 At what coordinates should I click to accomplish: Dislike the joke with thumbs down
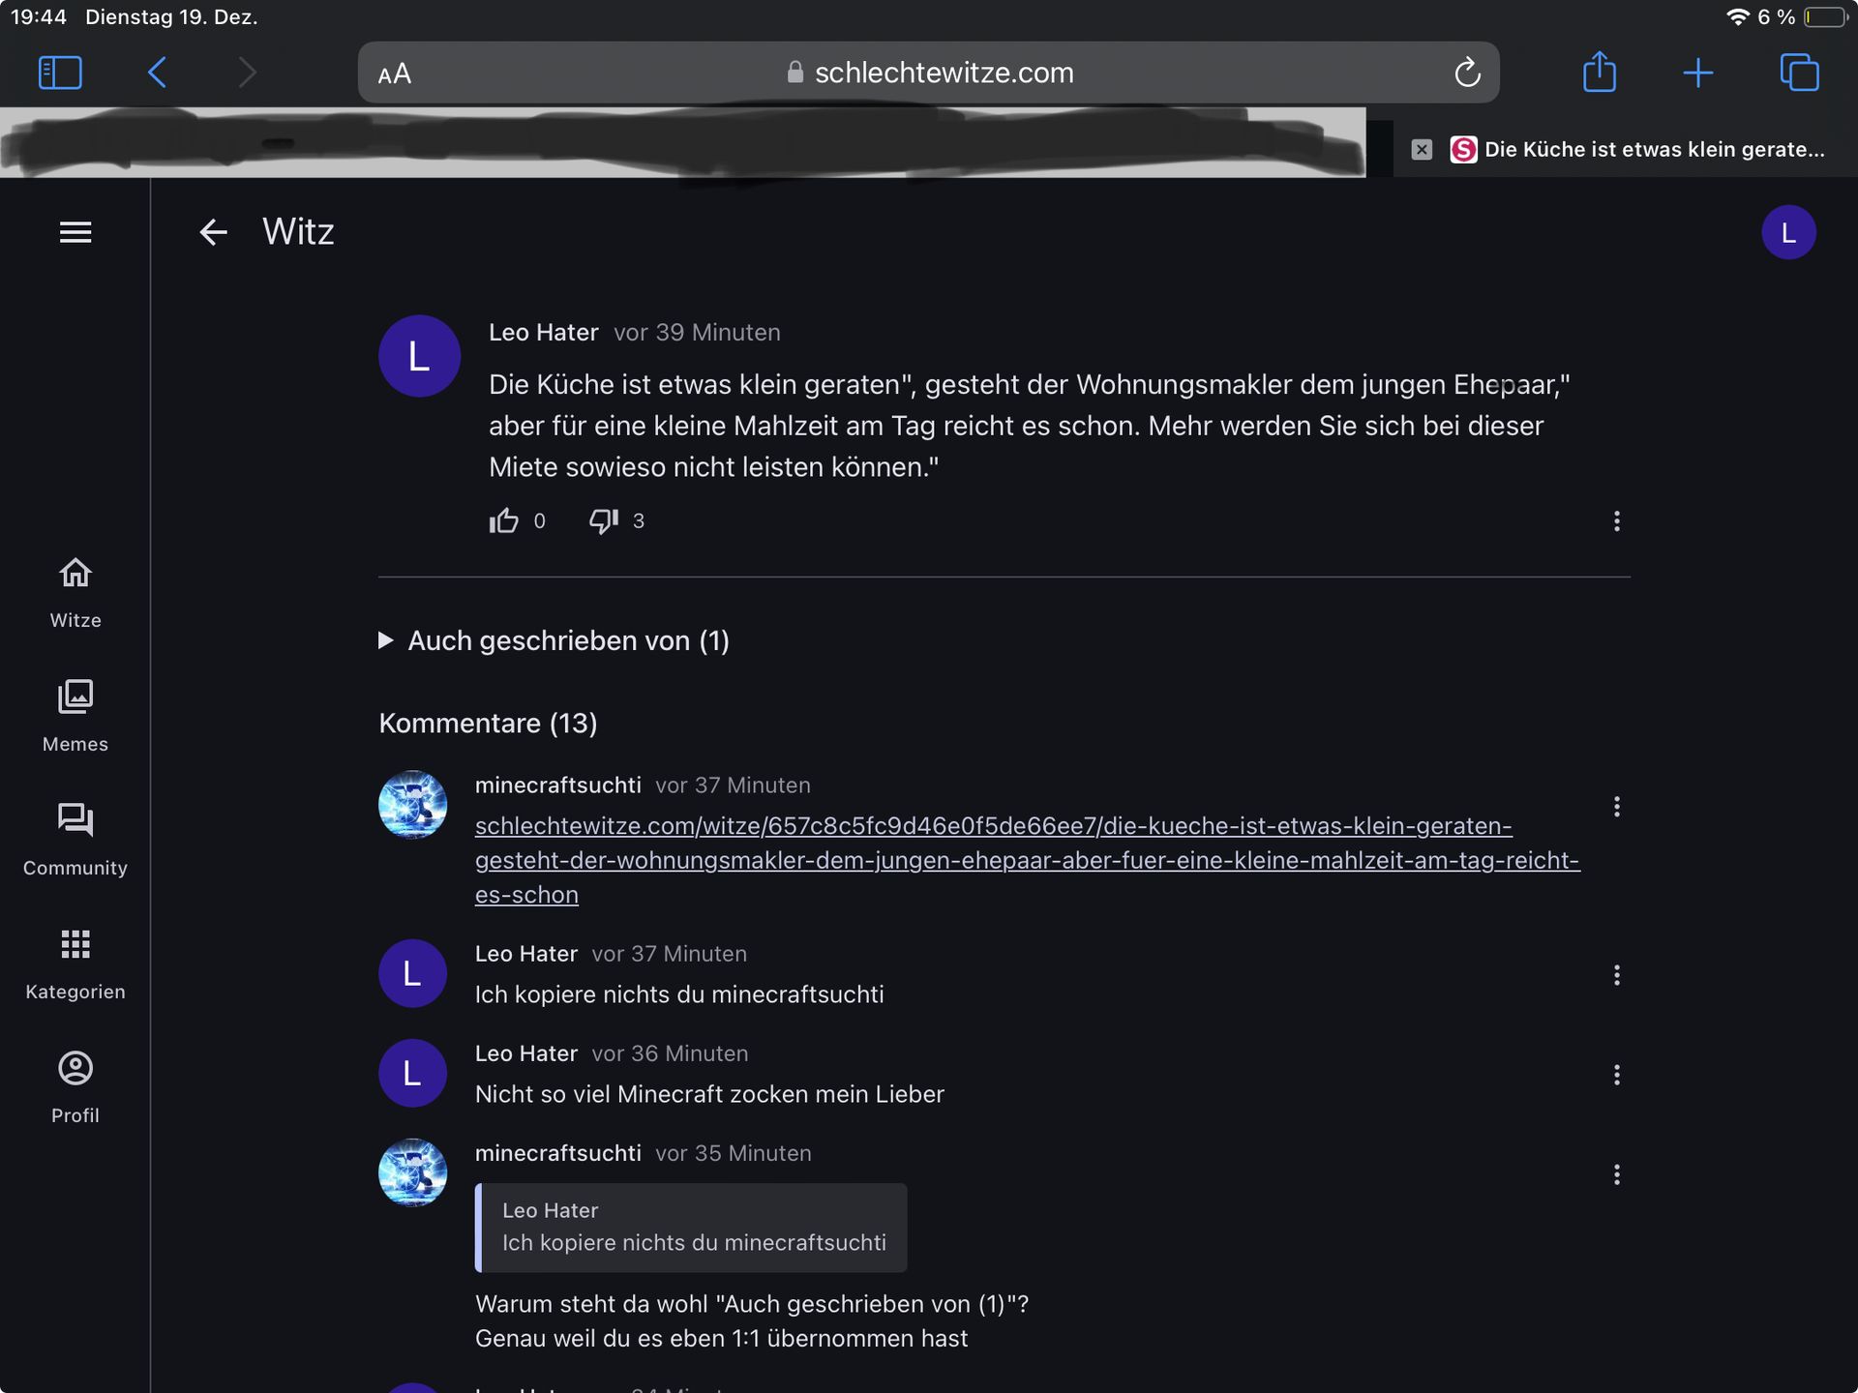604,521
